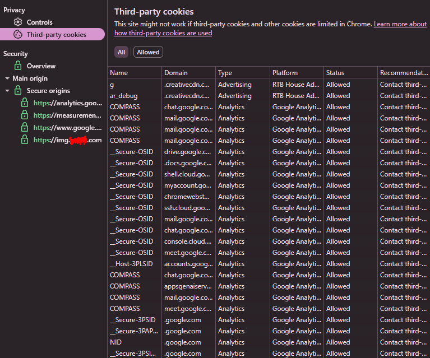Open the Security Overview item
430x358 pixels.
click(41, 66)
